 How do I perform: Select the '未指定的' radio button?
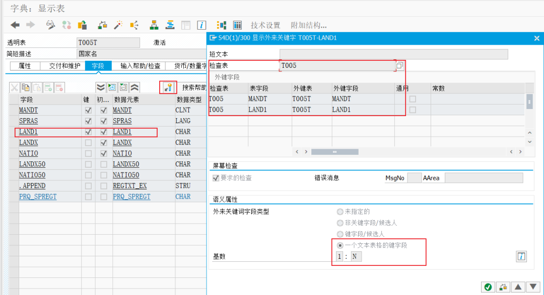pyautogui.click(x=340, y=212)
